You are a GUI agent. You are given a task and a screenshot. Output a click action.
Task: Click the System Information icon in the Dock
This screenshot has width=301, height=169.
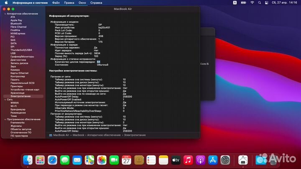(x=243, y=160)
